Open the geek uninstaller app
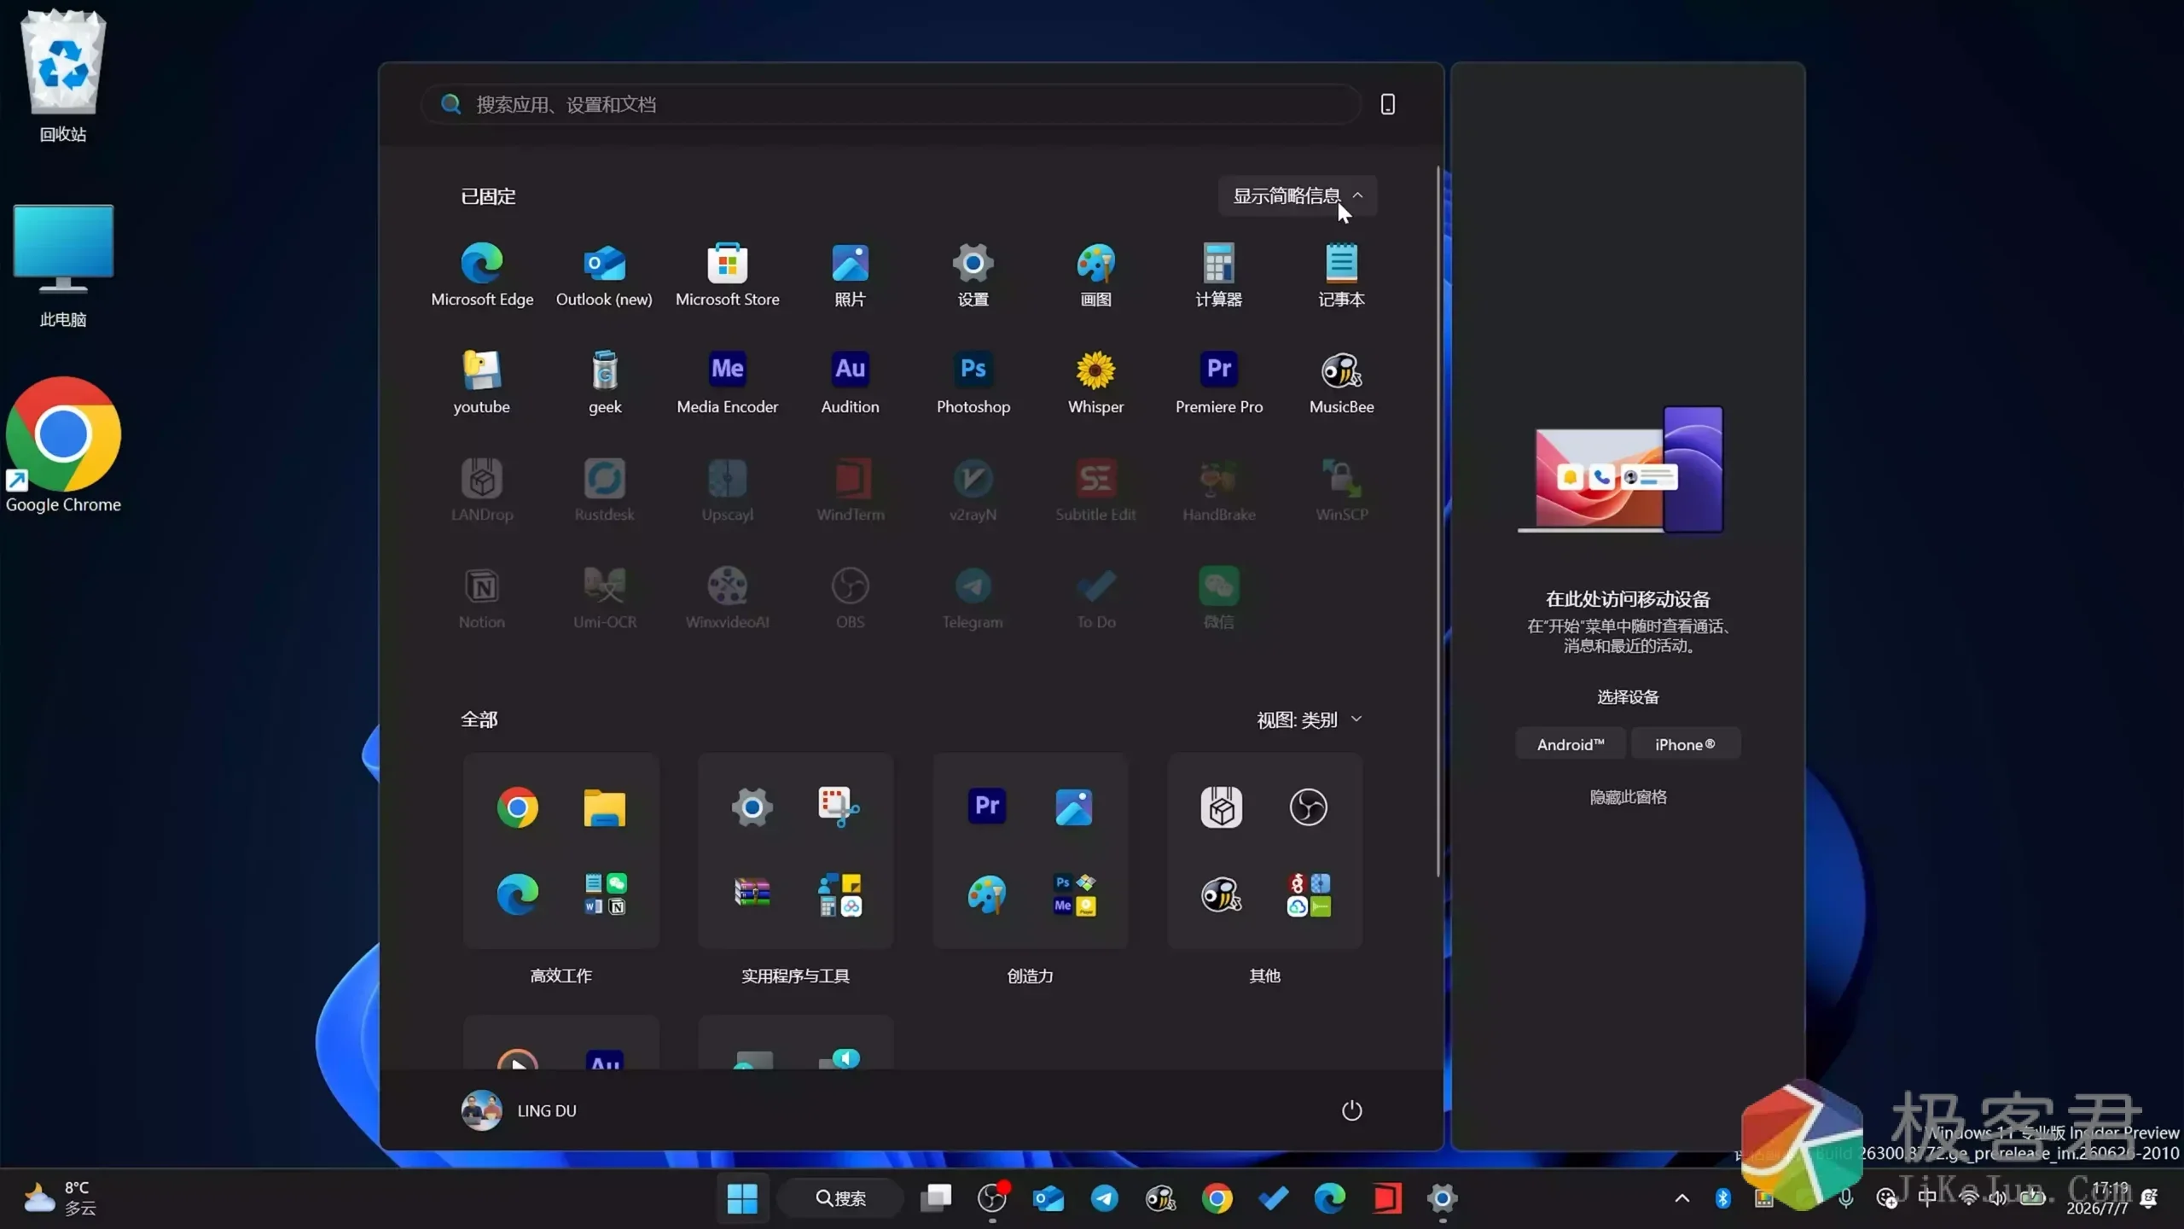The height and width of the screenshot is (1229, 2184). click(604, 382)
